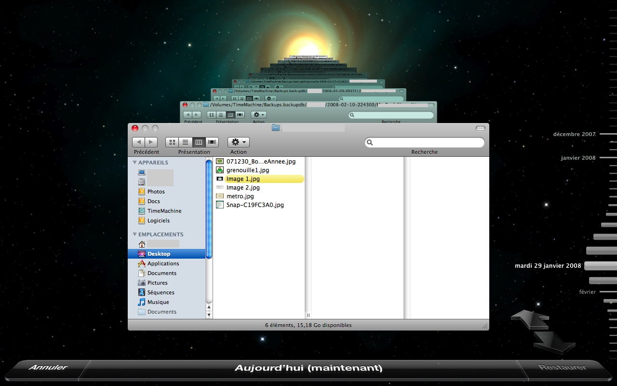Jump to décembre 2007 on timeline
The image size is (617, 386).
[575, 134]
